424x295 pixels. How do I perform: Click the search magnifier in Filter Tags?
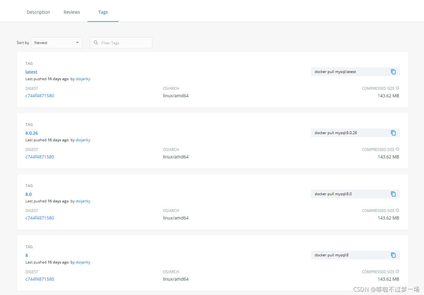click(96, 43)
